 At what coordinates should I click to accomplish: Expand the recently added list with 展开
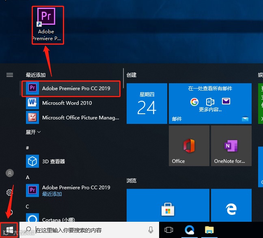point(33,132)
